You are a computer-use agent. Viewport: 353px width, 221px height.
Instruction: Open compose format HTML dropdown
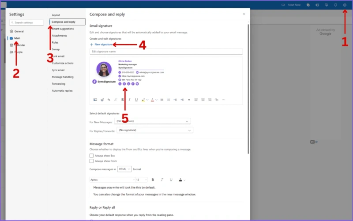[124, 169]
